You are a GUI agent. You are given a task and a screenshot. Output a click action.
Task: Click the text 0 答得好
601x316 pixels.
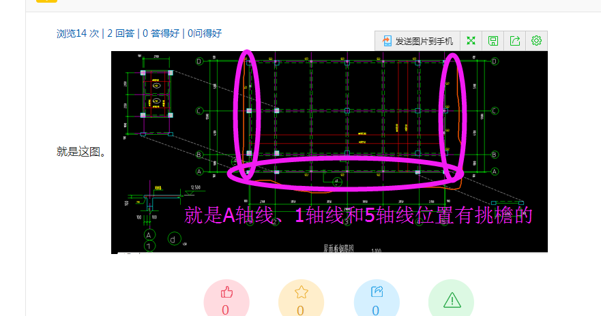(x=161, y=33)
